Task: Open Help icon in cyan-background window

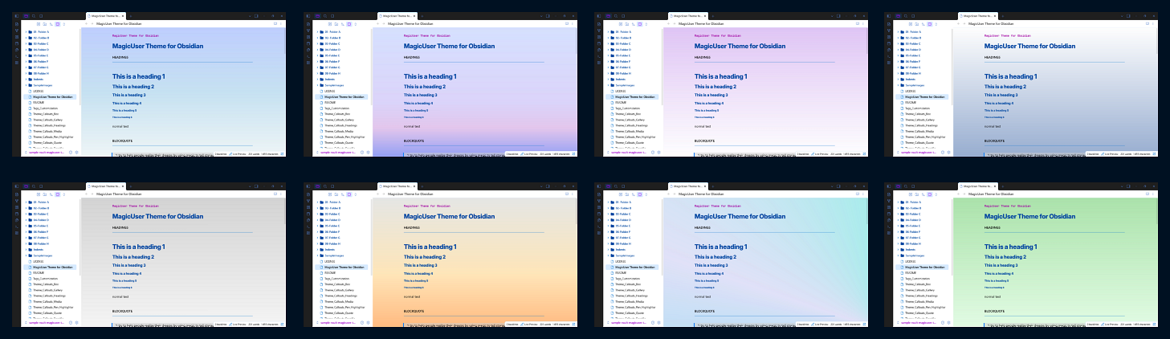Action: (654, 322)
